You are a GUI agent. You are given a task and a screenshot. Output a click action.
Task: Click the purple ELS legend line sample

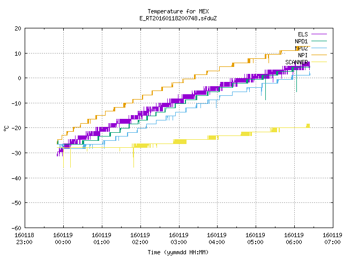(319, 34)
